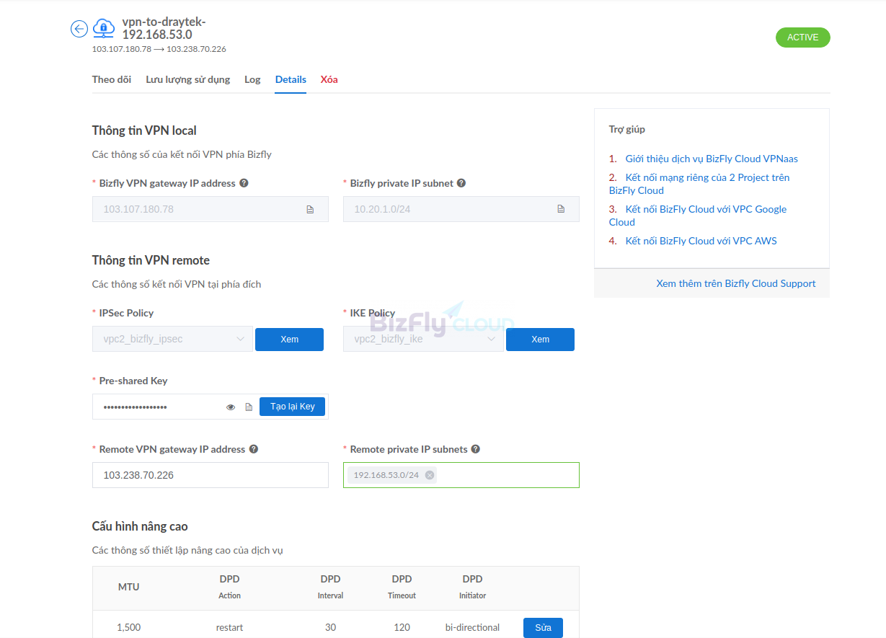Open the IPSec Policy dropdown
The height and width of the screenshot is (638, 886).
pos(172,339)
